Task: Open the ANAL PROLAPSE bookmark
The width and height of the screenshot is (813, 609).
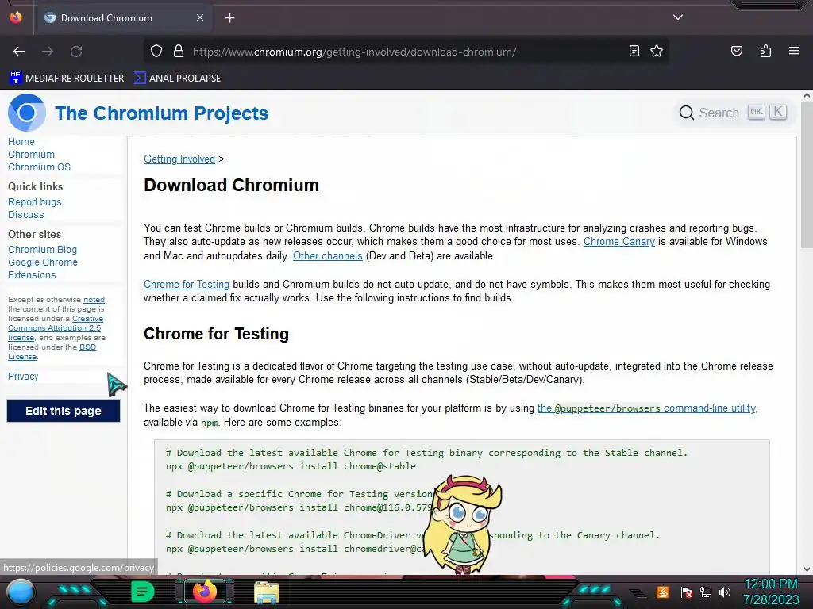Action: (x=177, y=79)
